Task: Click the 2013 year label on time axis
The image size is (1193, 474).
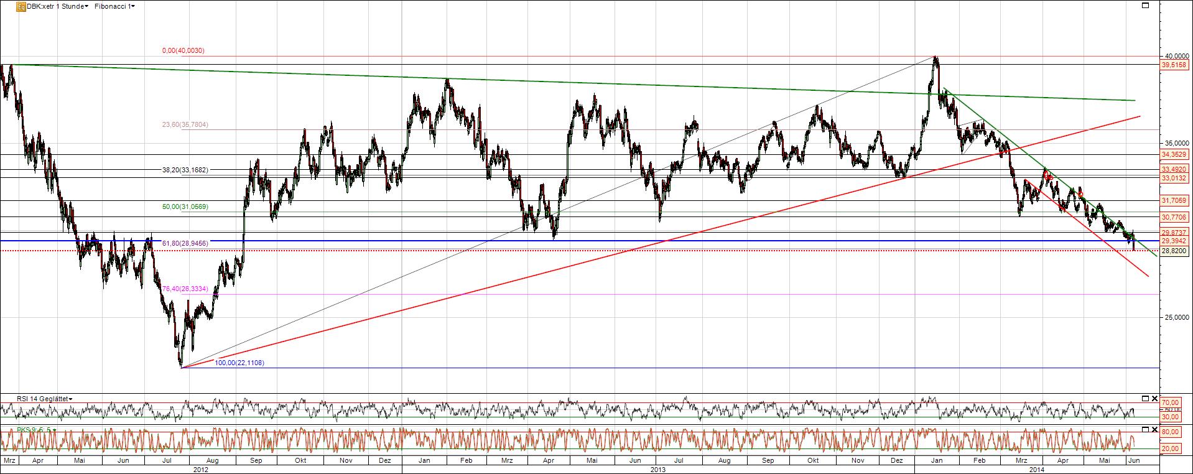Action: [x=657, y=470]
